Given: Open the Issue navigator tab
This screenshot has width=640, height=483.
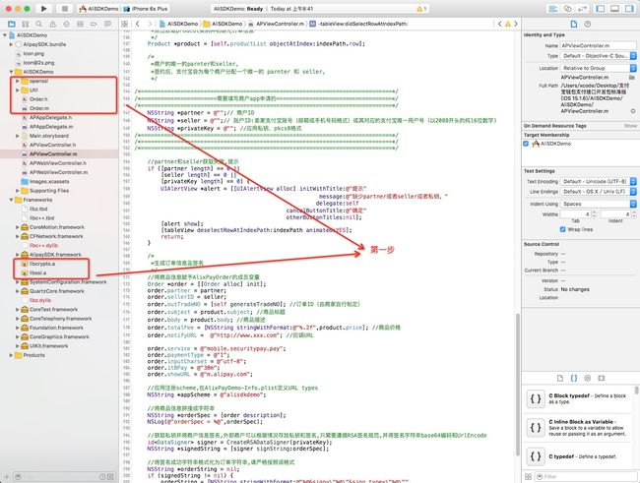Looking at the screenshot, I should click(52, 24).
